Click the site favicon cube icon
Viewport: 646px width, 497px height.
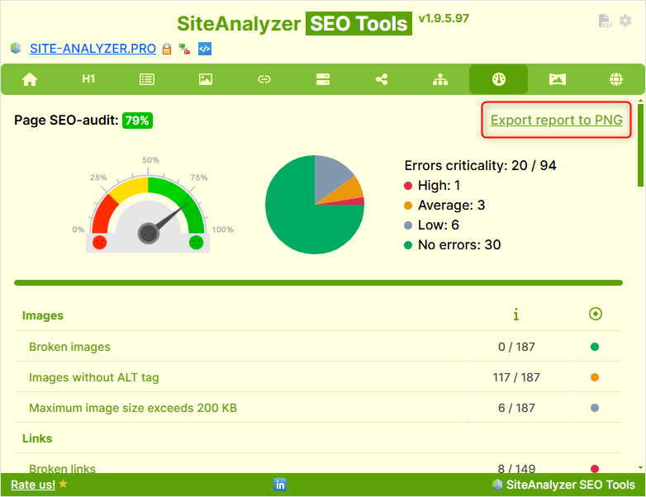[x=16, y=48]
